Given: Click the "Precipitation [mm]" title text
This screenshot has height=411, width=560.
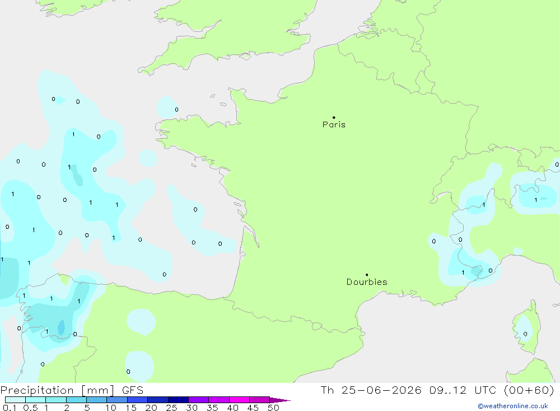Looking at the screenshot, I should (57, 390).
